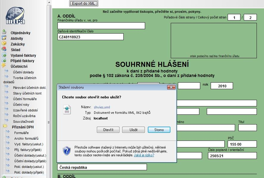The image size is (264, 178).
Task: Click the Sklad cubes icon
Action: (4, 49)
